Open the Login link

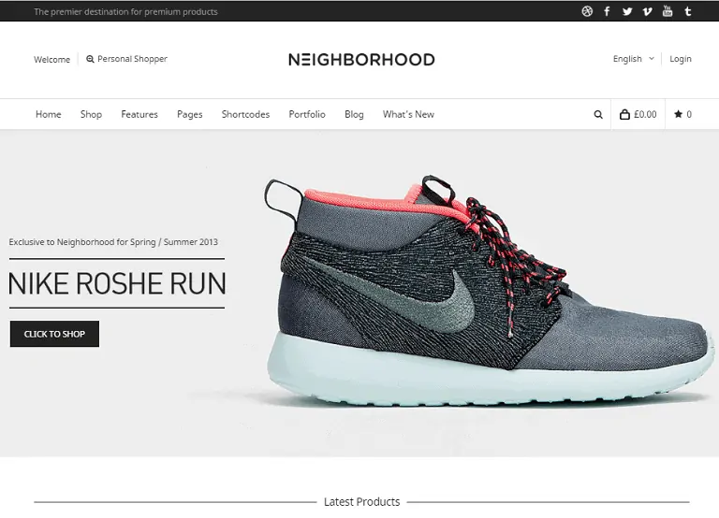[680, 59]
